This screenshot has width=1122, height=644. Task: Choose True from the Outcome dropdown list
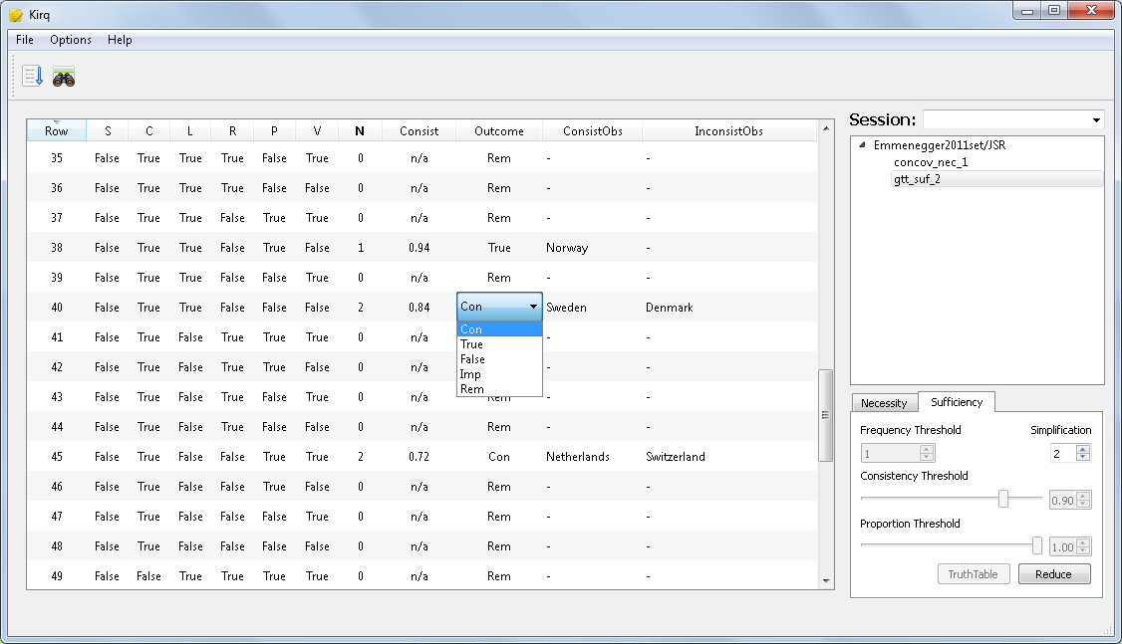point(471,344)
